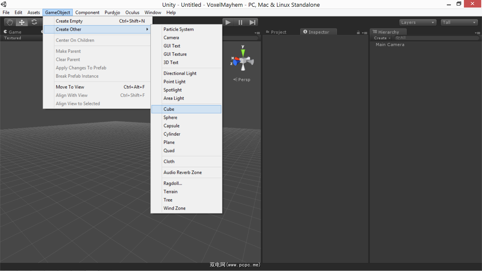Open the Tall layout dropdown
Viewport: 482px width, 271px height.
click(459, 23)
